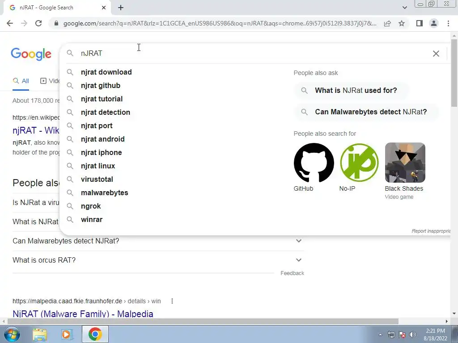
Task: Open the Action Center flag icon
Action: pos(402,335)
